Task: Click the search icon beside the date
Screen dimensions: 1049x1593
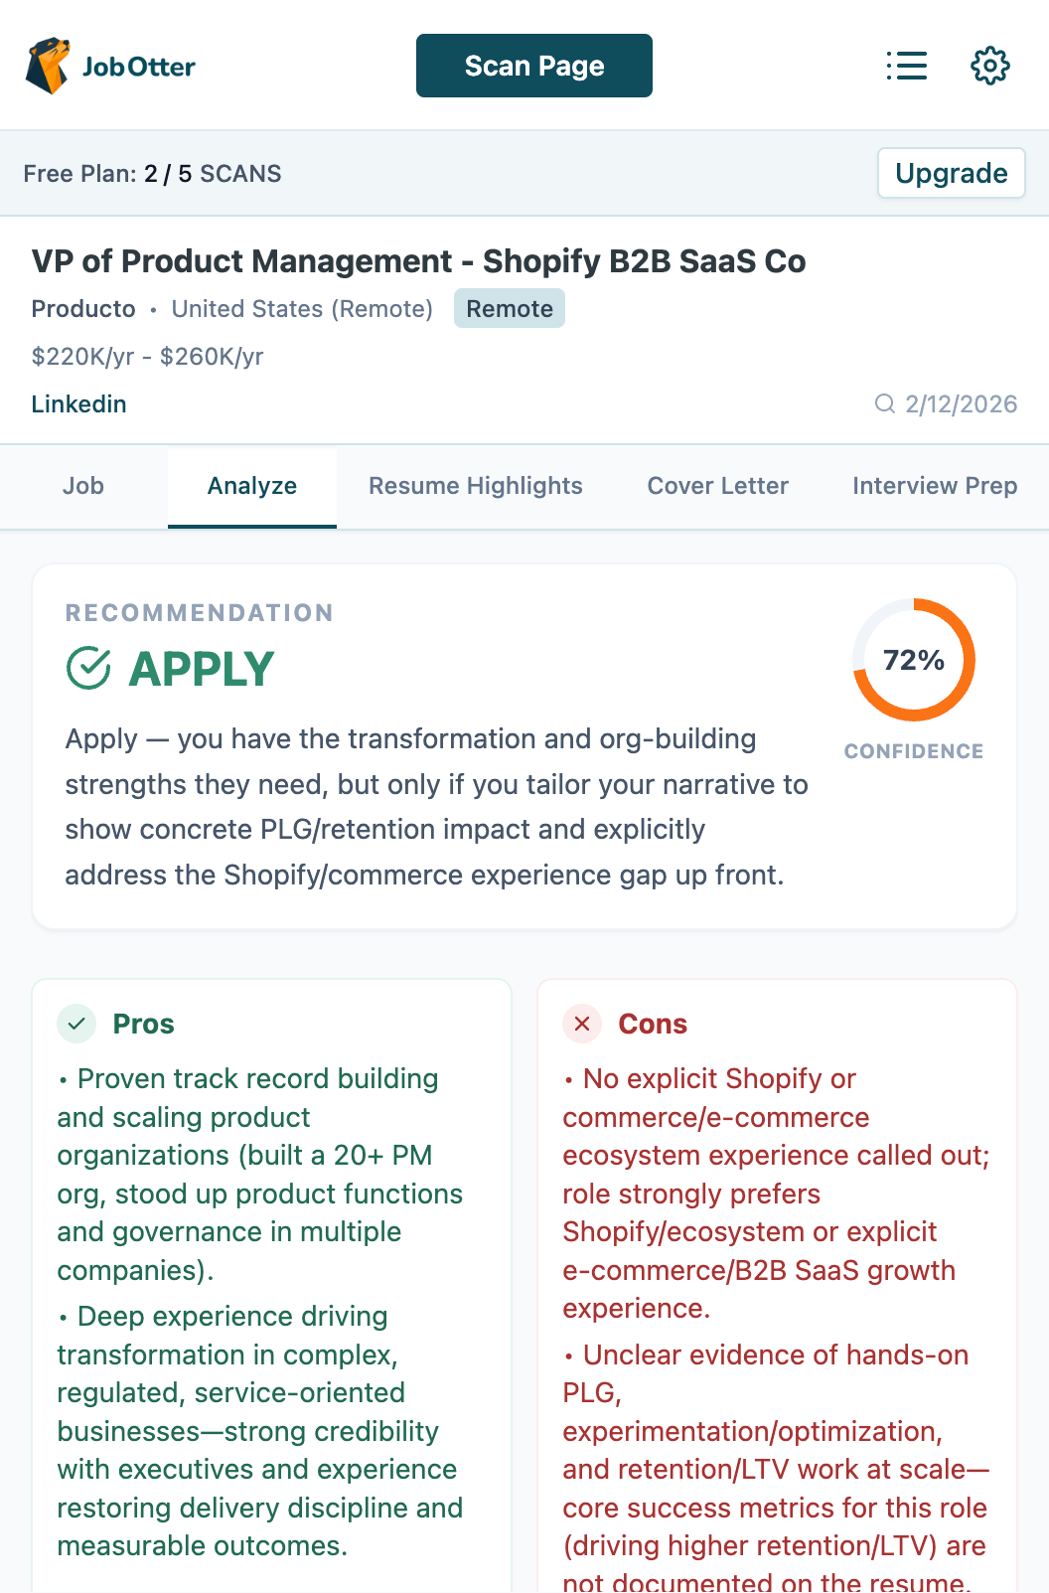Action: [884, 403]
